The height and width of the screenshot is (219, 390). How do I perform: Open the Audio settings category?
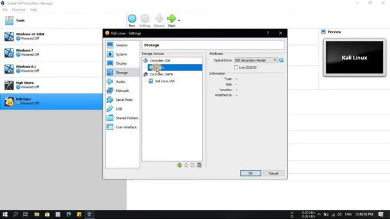pyautogui.click(x=122, y=82)
